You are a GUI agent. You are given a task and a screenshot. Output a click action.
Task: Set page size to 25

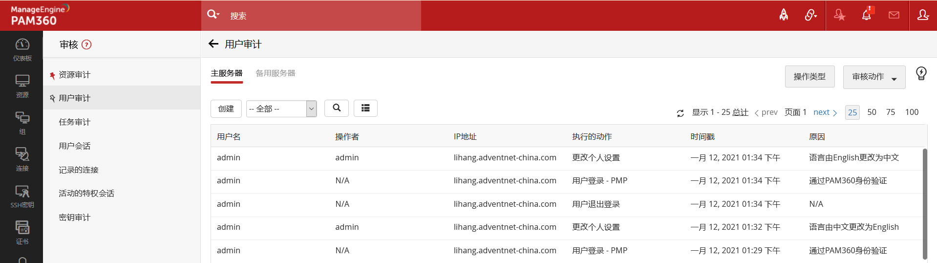[852, 112]
